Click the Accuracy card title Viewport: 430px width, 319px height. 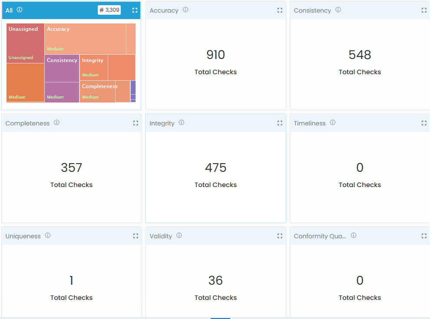[x=164, y=10]
